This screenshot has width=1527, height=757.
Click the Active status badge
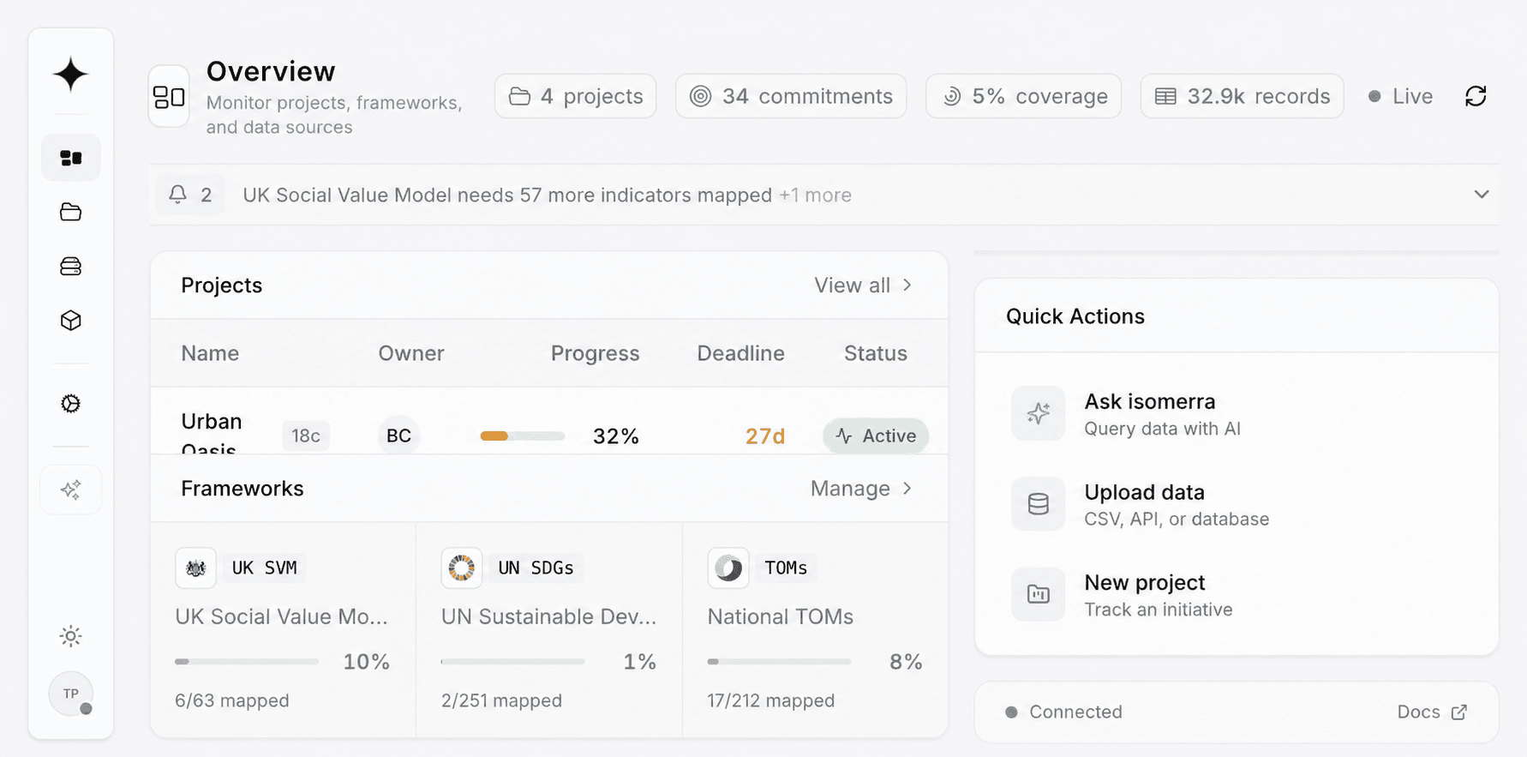[x=876, y=436]
